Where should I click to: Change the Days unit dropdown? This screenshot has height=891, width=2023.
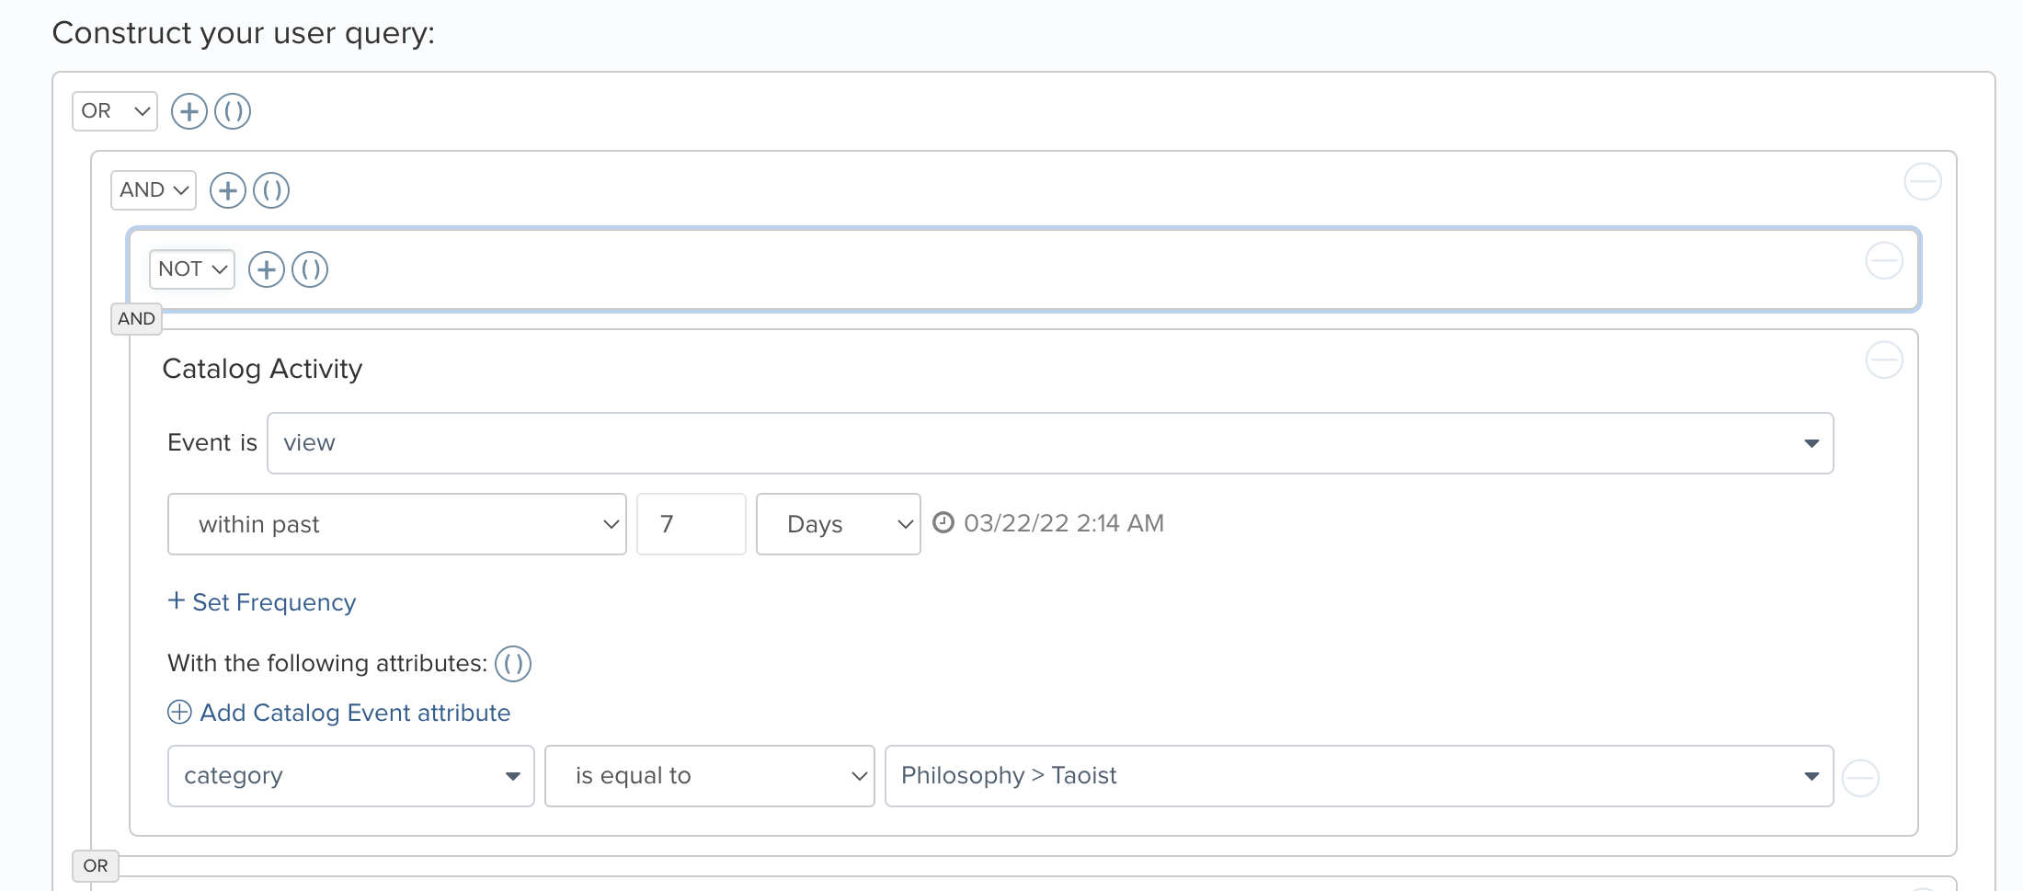(x=839, y=524)
